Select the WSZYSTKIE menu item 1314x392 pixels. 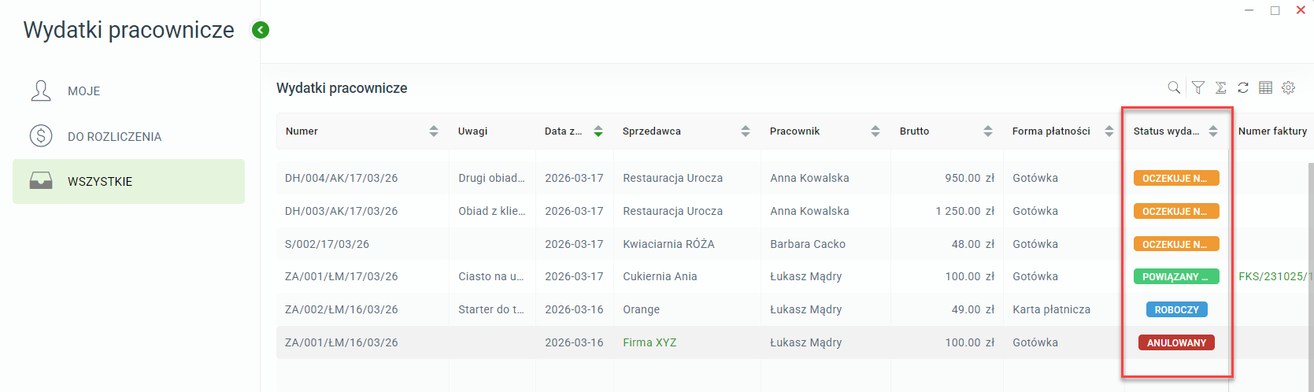click(x=128, y=181)
